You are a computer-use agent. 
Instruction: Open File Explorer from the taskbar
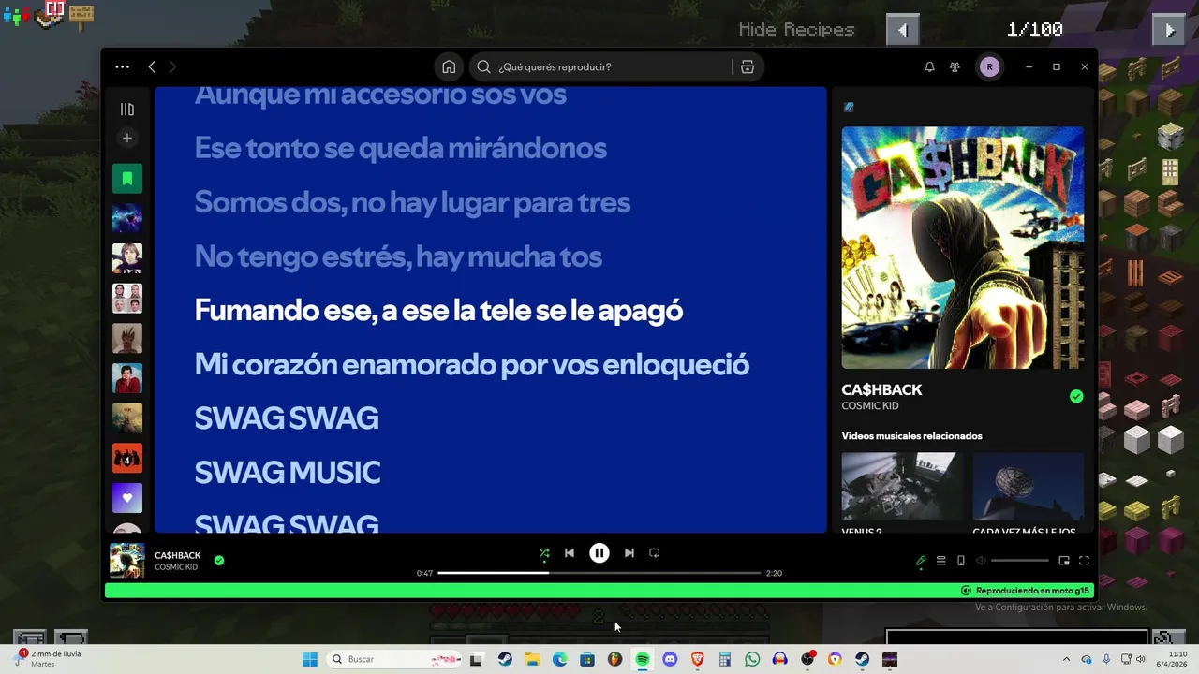pos(532,659)
